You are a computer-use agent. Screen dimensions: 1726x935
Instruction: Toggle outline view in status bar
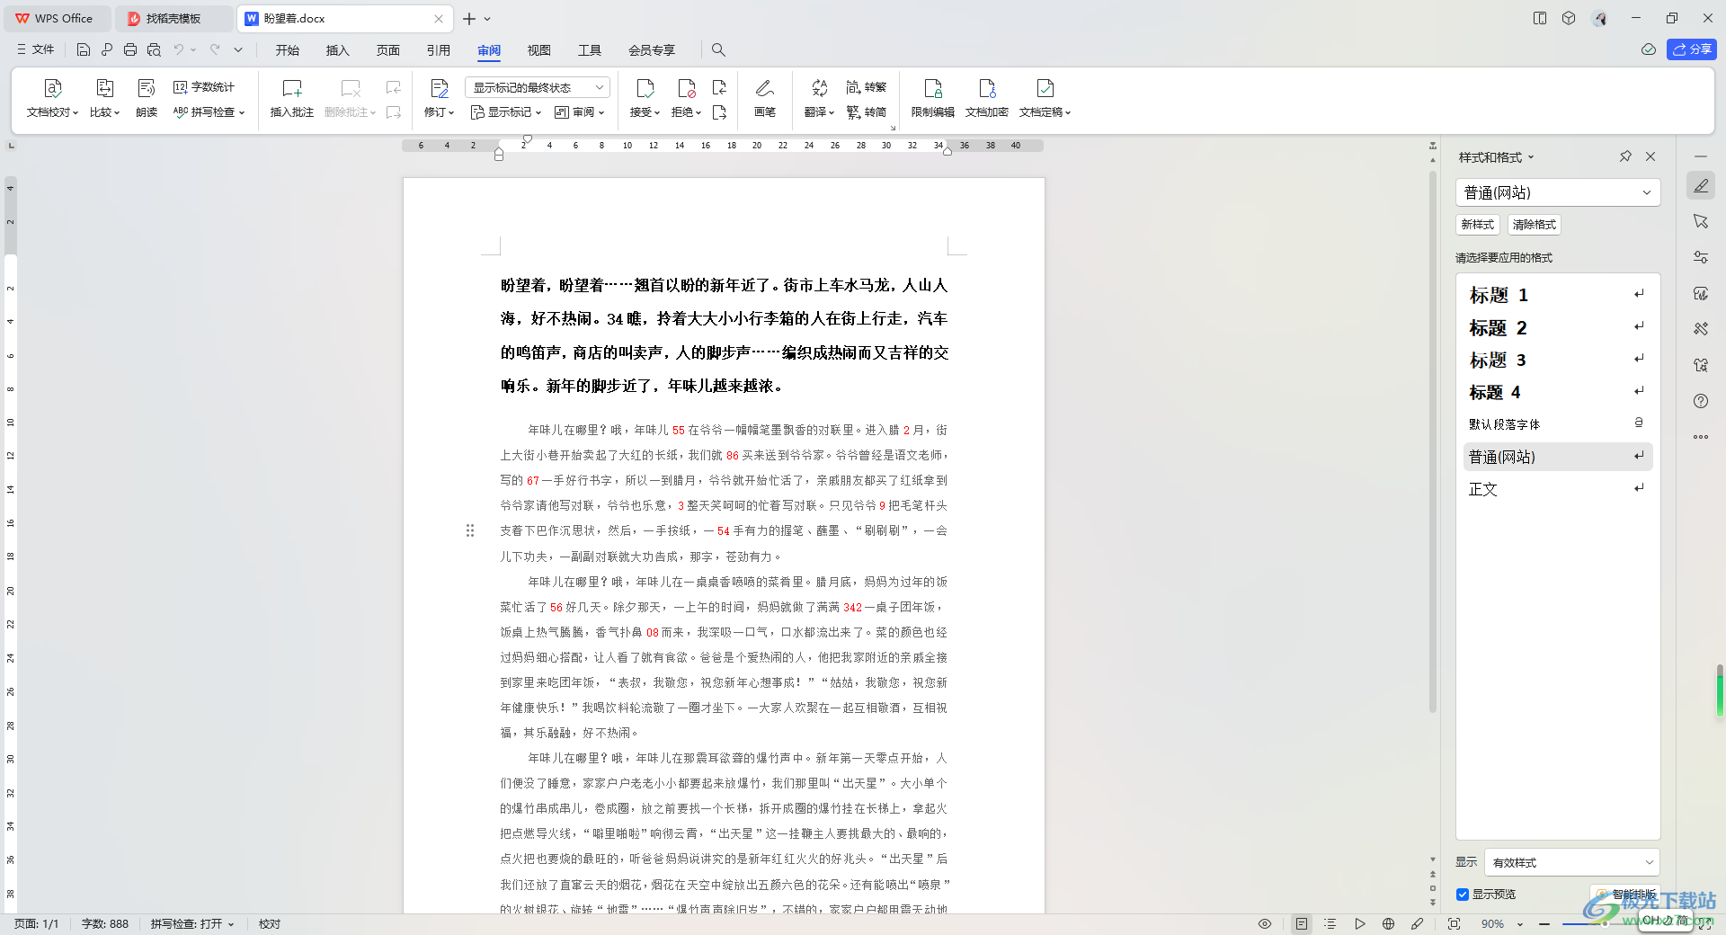(x=1330, y=924)
